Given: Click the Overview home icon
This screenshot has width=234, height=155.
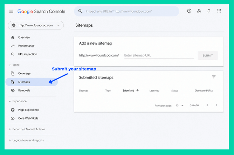Looking at the screenshot, I should coord(13,37).
